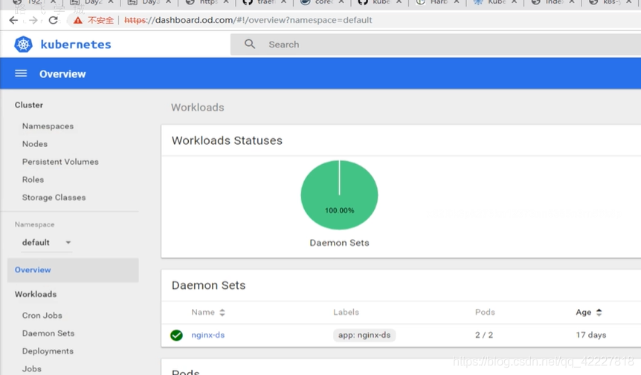This screenshot has height=375, width=641.
Task: Open the Cluster sidebar section
Action: pos(28,105)
